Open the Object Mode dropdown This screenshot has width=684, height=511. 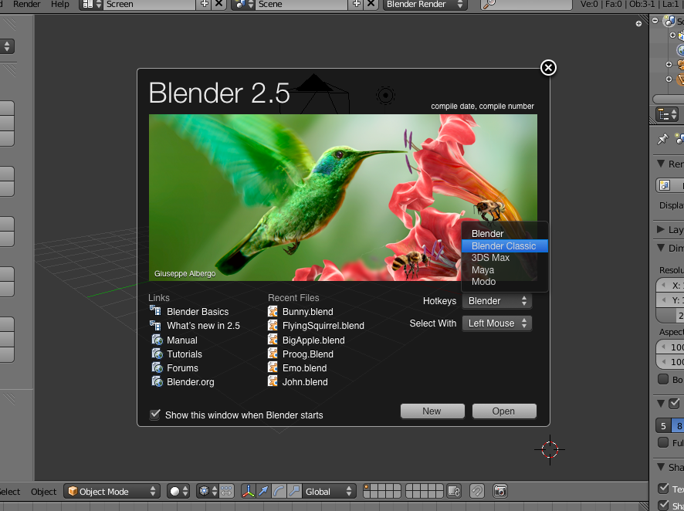(x=112, y=492)
